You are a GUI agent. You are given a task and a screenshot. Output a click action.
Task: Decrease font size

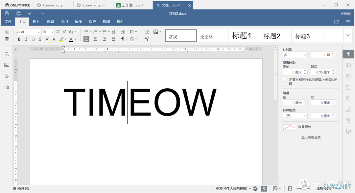pos(64,32)
